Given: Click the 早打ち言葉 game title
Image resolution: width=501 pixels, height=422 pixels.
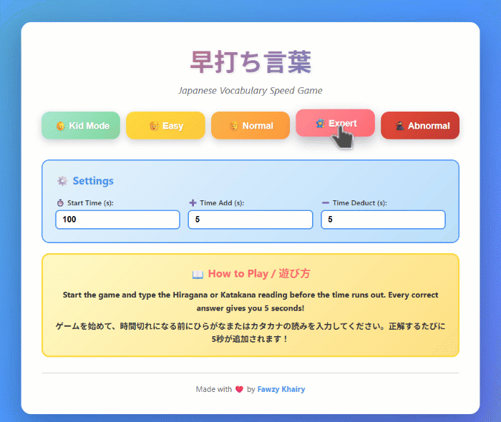Looking at the screenshot, I should [x=250, y=62].
